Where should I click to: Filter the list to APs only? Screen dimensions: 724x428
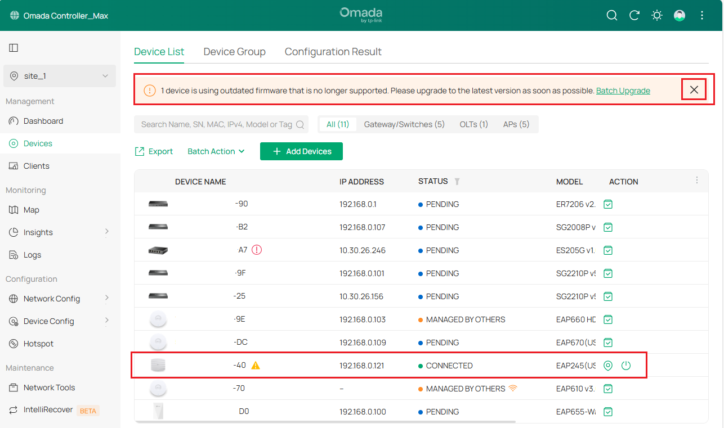pyautogui.click(x=516, y=124)
